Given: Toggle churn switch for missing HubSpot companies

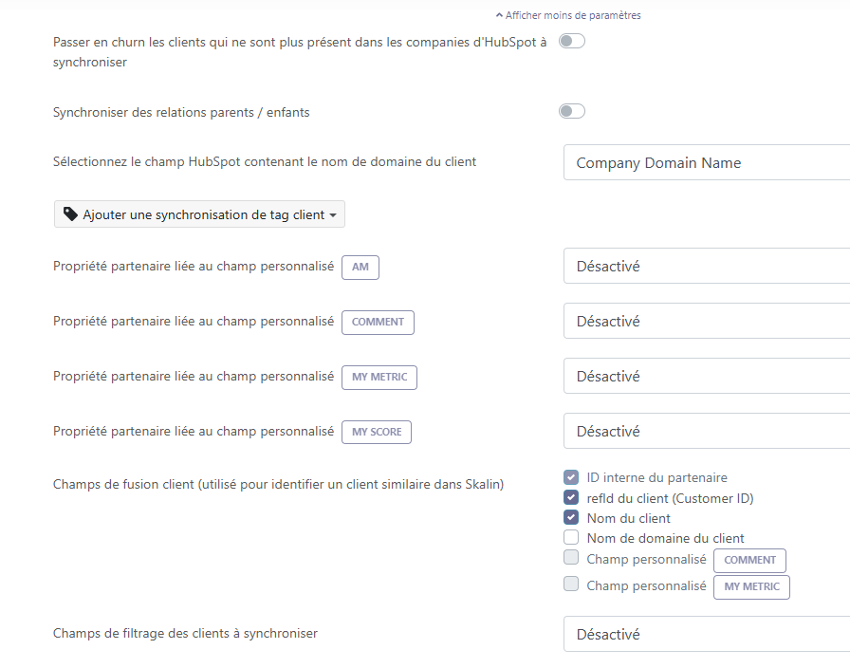Looking at the screenshot, I should [x=572, y=41].
